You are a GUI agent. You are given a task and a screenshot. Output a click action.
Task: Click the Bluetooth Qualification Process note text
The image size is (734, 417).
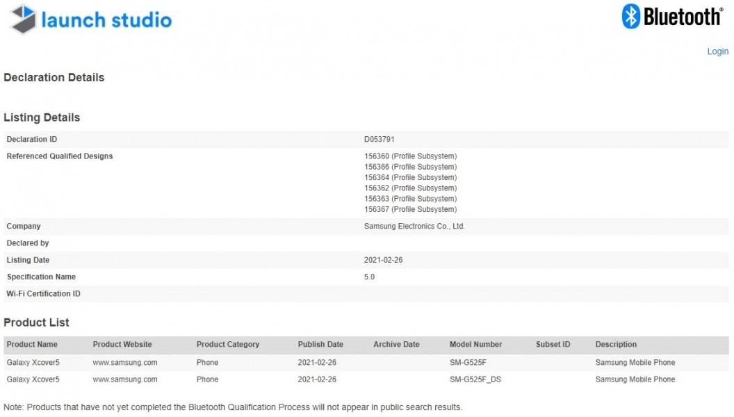point(233,407)
